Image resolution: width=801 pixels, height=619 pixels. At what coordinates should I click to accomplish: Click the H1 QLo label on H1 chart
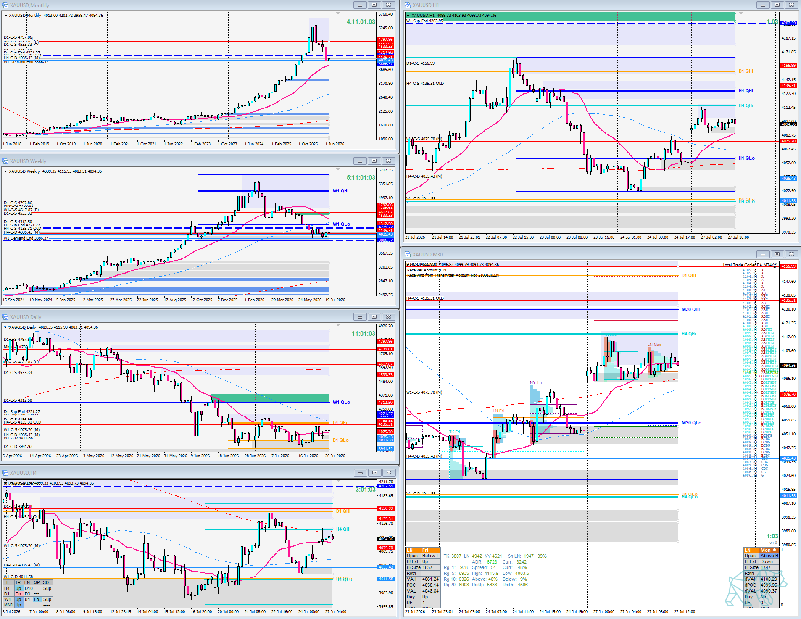coord(747,158)
